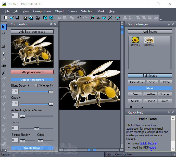Open the Composition menu
Viewport: 176px width, 157px height.
click(42, 11)
